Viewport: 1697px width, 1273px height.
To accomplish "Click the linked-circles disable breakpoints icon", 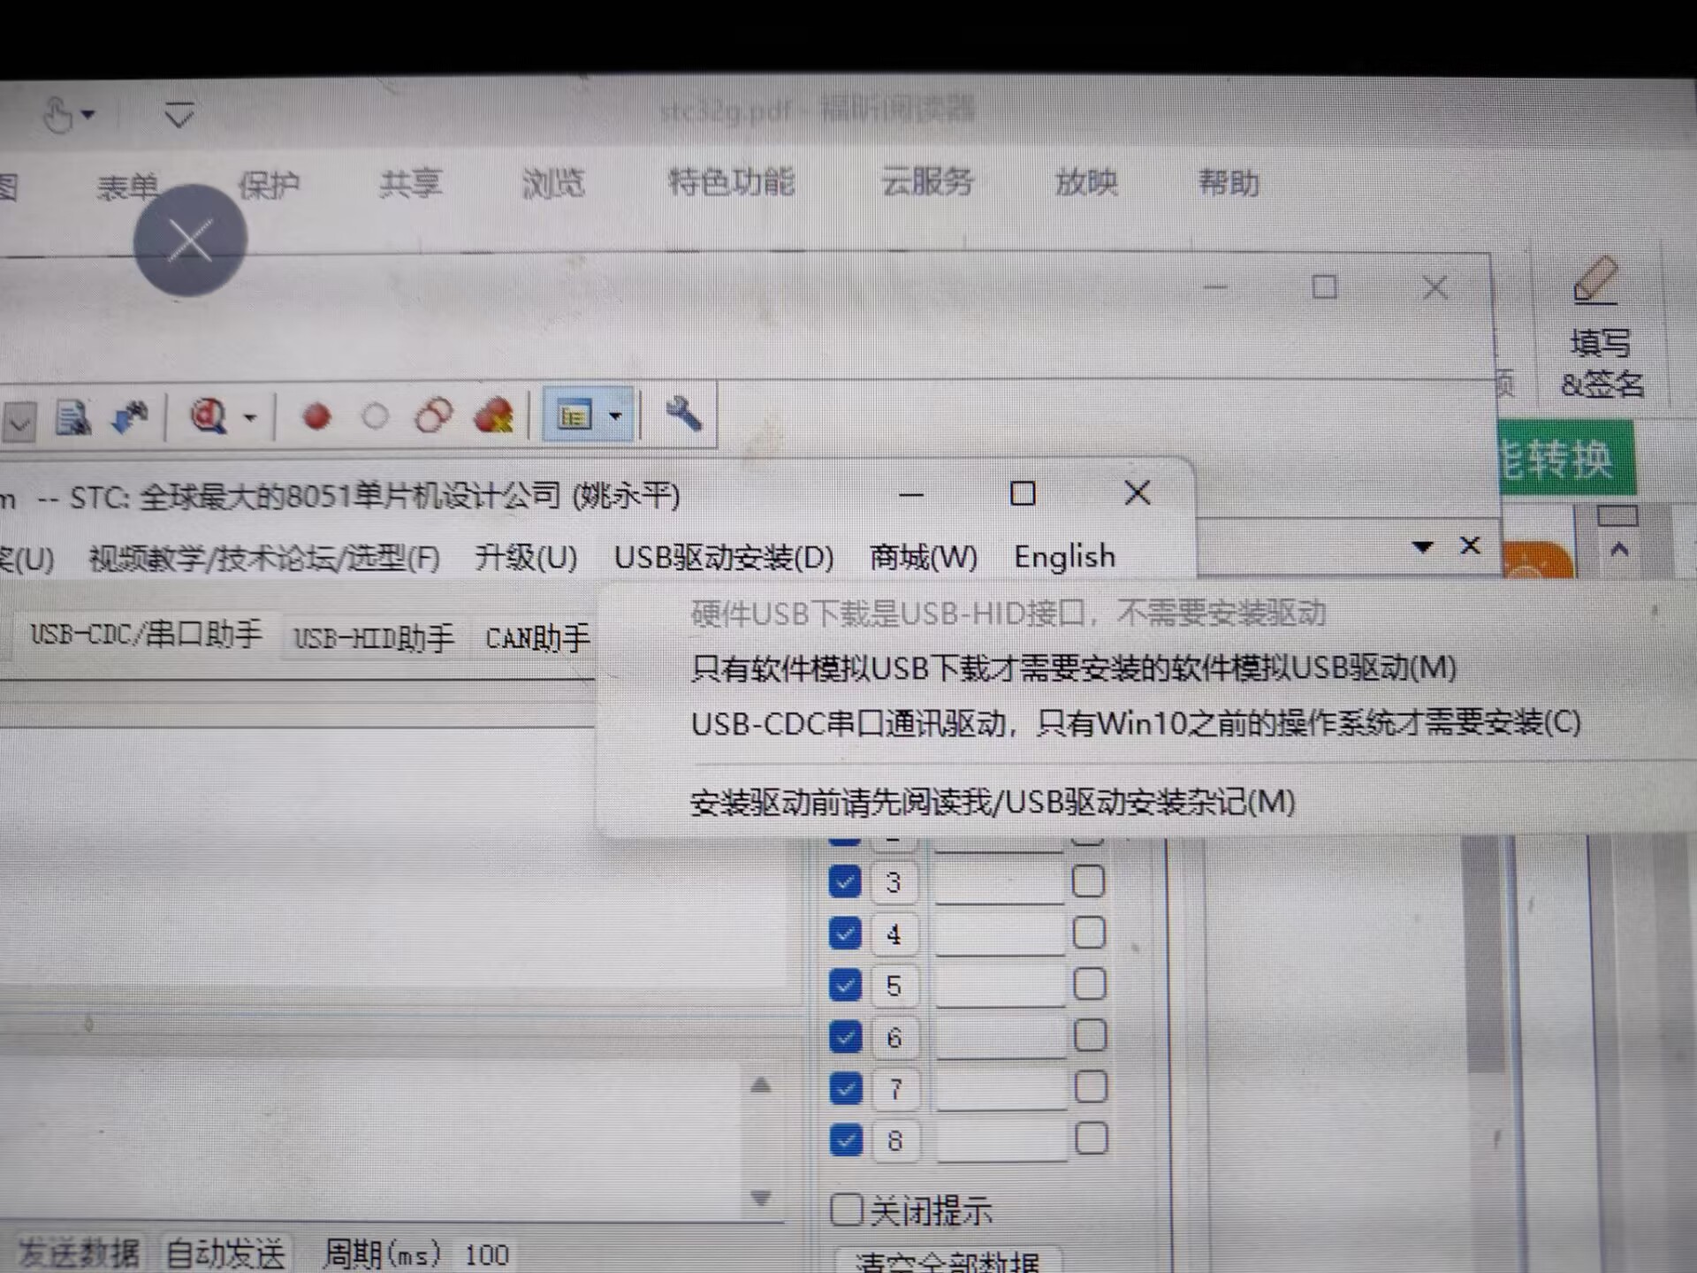I will pos(433,415).
